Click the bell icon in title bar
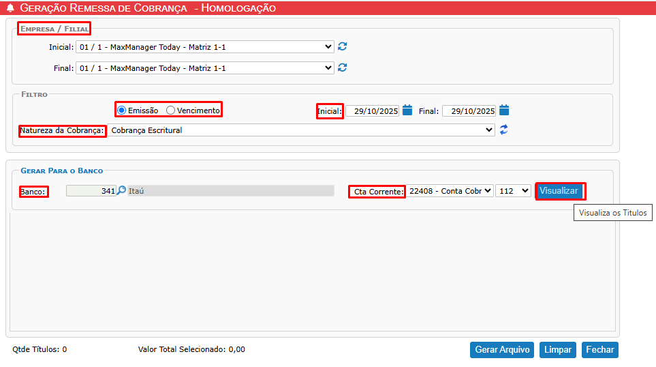 pyautogui.click(x=10, y=8)
